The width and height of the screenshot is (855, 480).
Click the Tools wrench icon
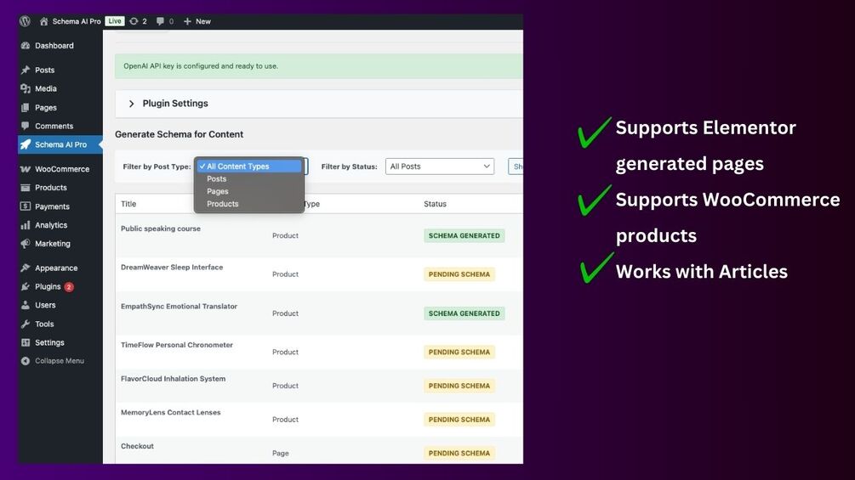(x=25, y=324)
